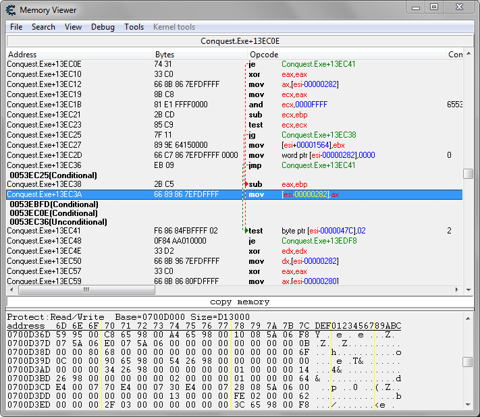Open the File menu
480x417 pixels.
[16, 27]
